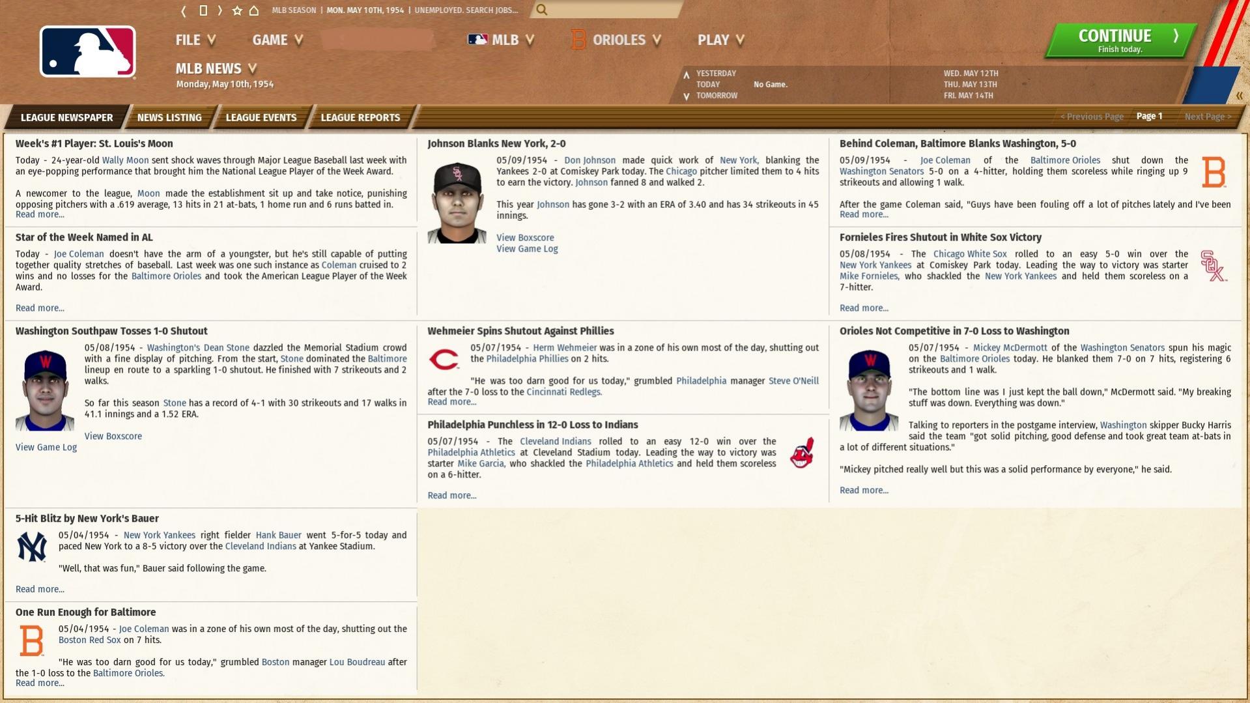Click the schedule scroll-down arrow near Tomorrow
Screen dimensions: 1250x703
click(x=686, y=96)
